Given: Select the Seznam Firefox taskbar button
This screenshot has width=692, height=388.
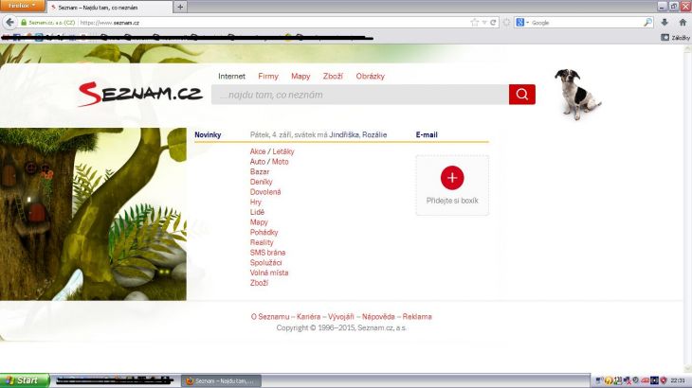Looking at the screenshot, I should (221, 381).
